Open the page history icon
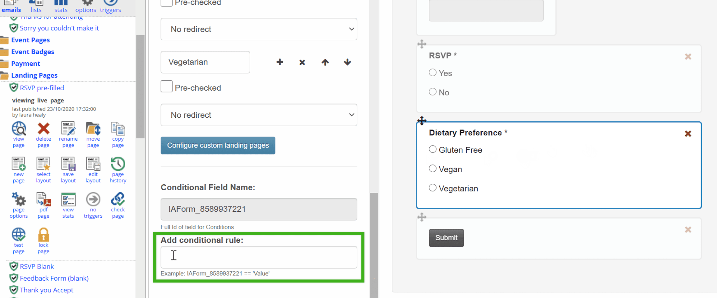 118,164
